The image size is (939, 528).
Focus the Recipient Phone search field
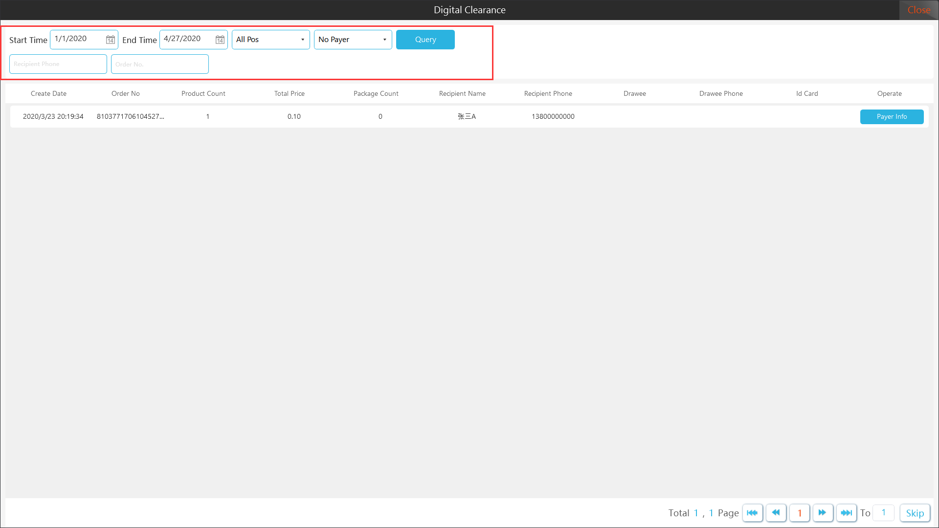pyautogui.click(x=58, y=64)
